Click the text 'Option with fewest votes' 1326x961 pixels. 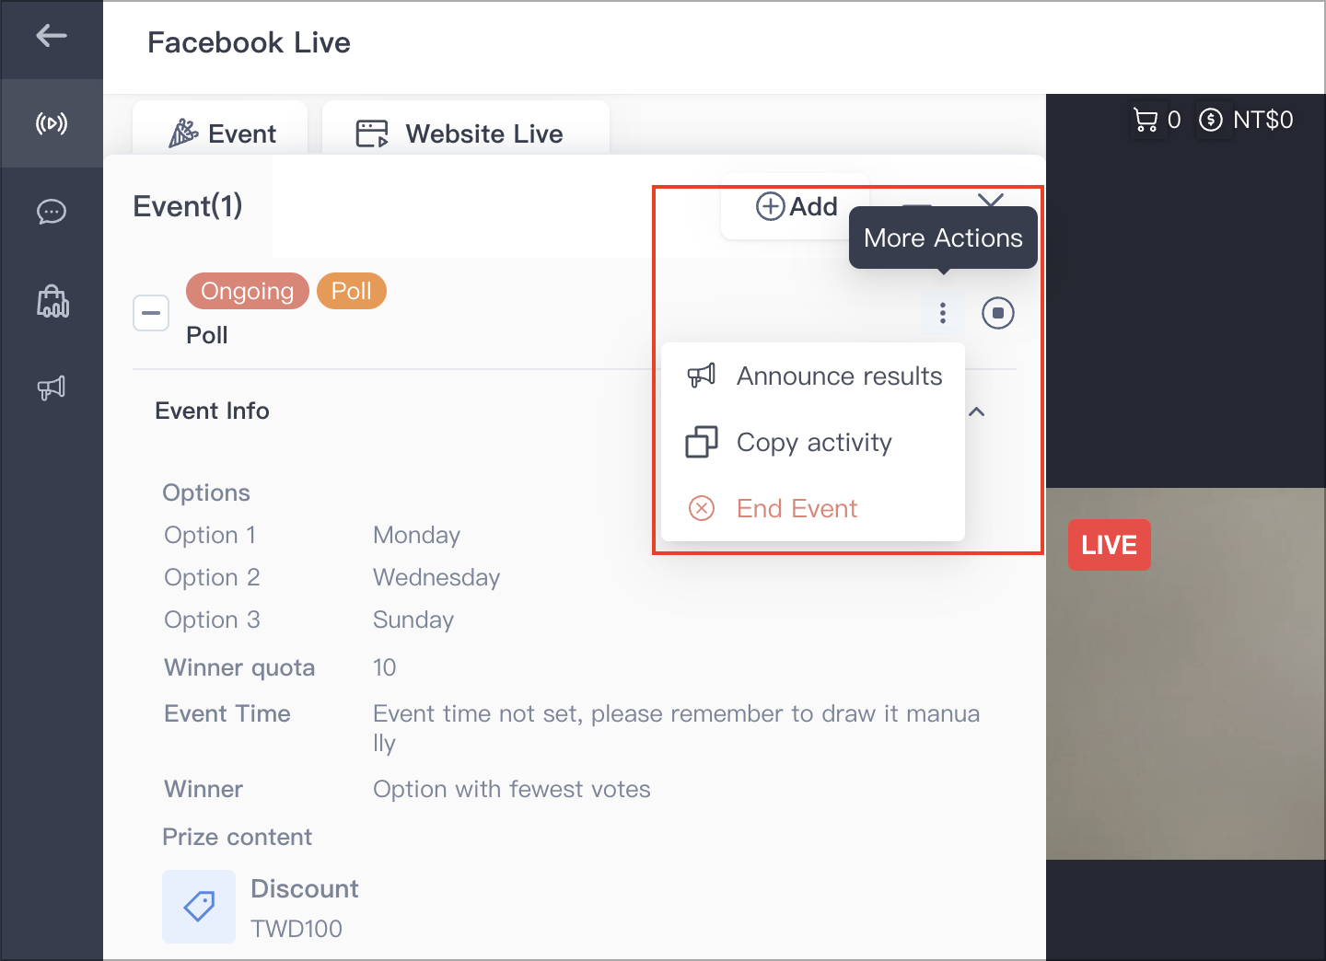coord(512,789)
